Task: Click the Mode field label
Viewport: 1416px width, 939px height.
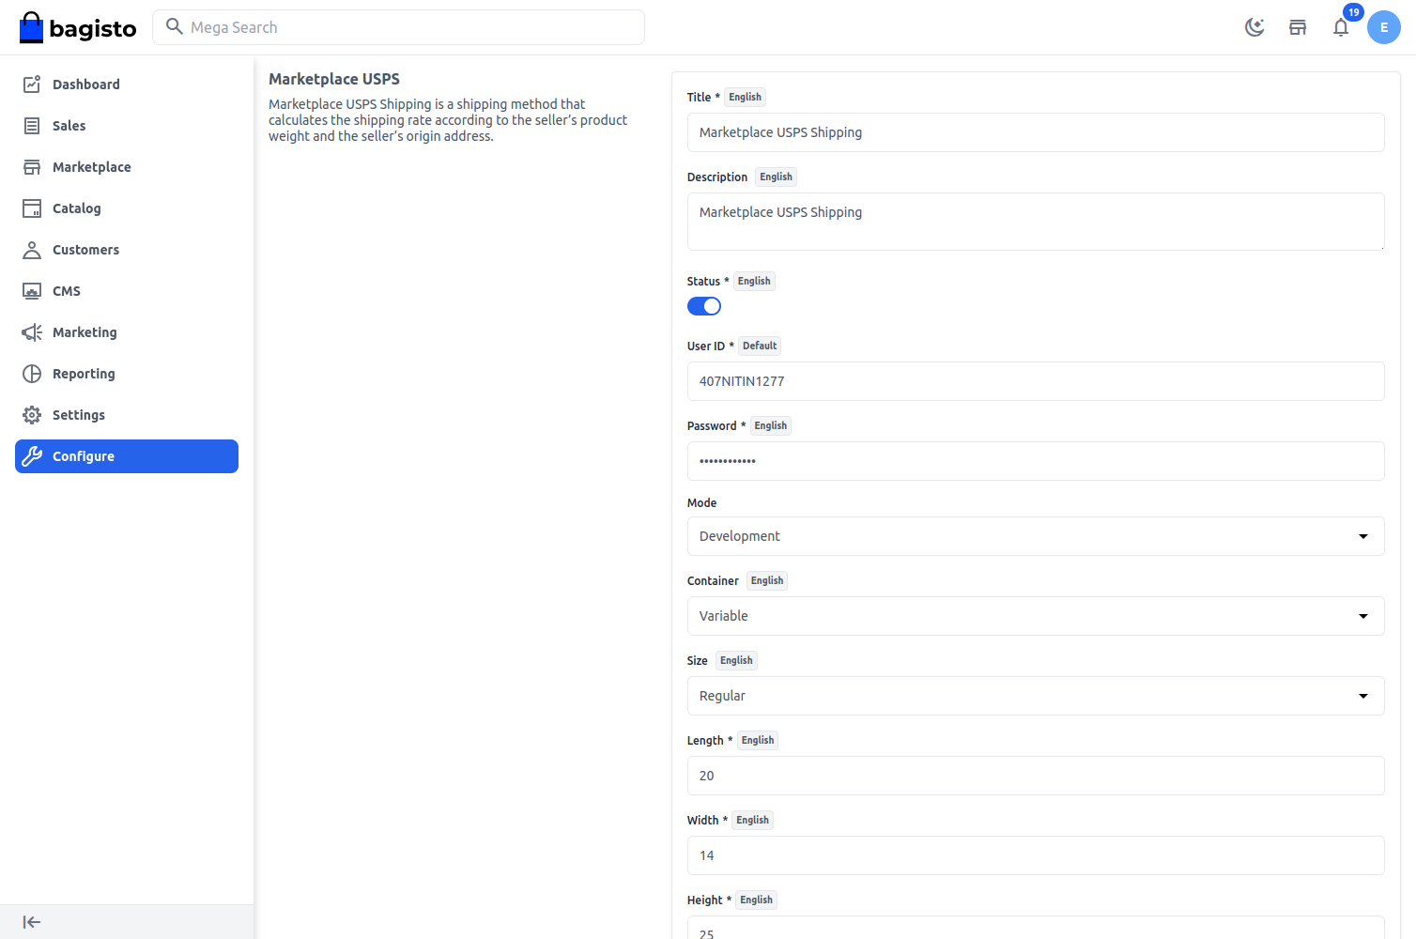Action: point(701,502)
